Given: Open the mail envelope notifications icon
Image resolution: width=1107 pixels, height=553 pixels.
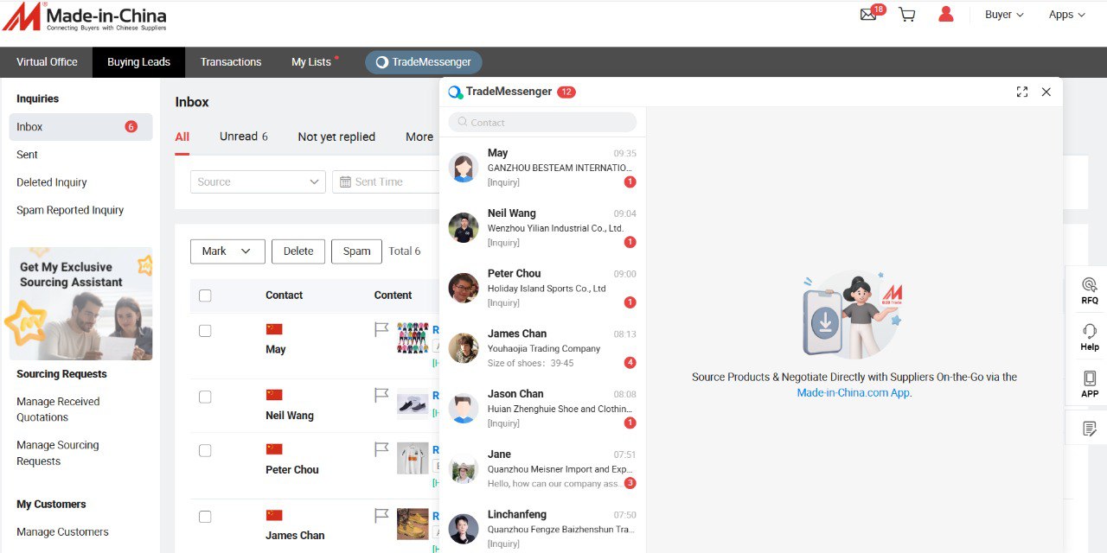Looking at the screenshot, I should pyautogui.click(x=868, y=15).
